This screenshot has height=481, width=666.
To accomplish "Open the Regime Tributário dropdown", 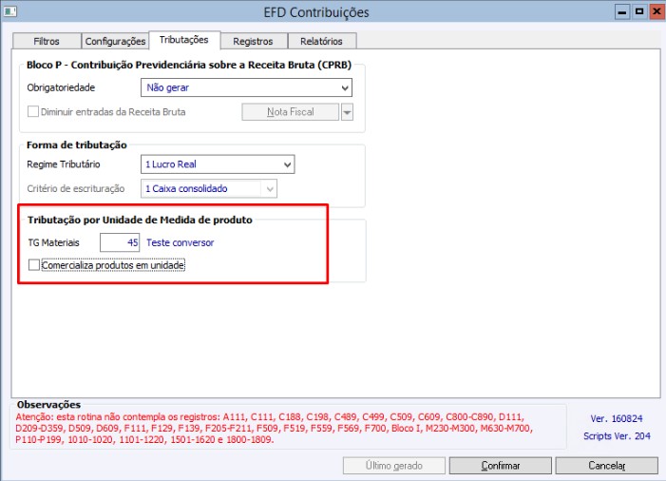I will [x=218, y=164].
